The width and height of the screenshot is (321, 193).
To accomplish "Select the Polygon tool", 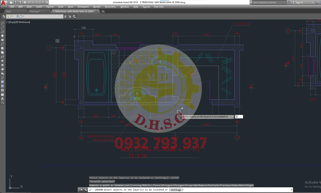I will pos(3,36).
